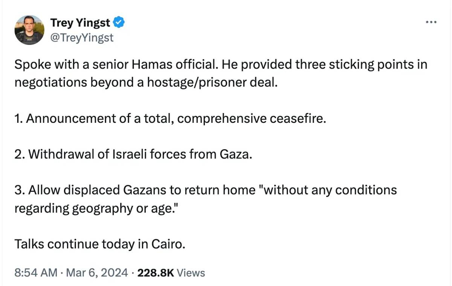Image resolution: width=452 pixels, height=286 pixels.
Task: Click the word Views in the footer
Action: [191, 272]
